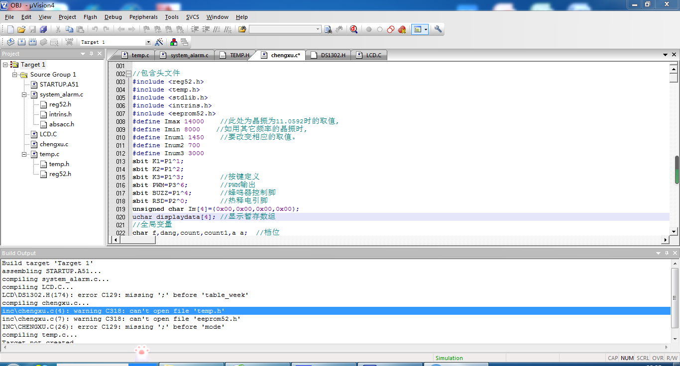Switch to the system_alarm.c tab

coord(184,55)
